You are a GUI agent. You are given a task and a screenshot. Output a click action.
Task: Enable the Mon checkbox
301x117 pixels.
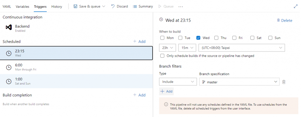point(162,38)
